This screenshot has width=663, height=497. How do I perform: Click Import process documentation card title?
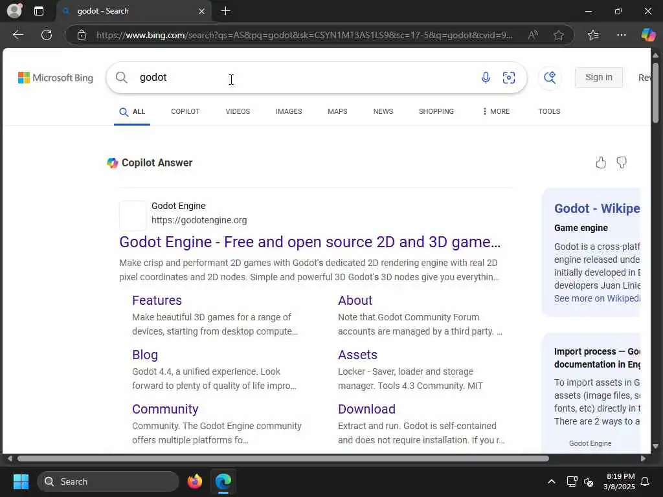[597, 357]
